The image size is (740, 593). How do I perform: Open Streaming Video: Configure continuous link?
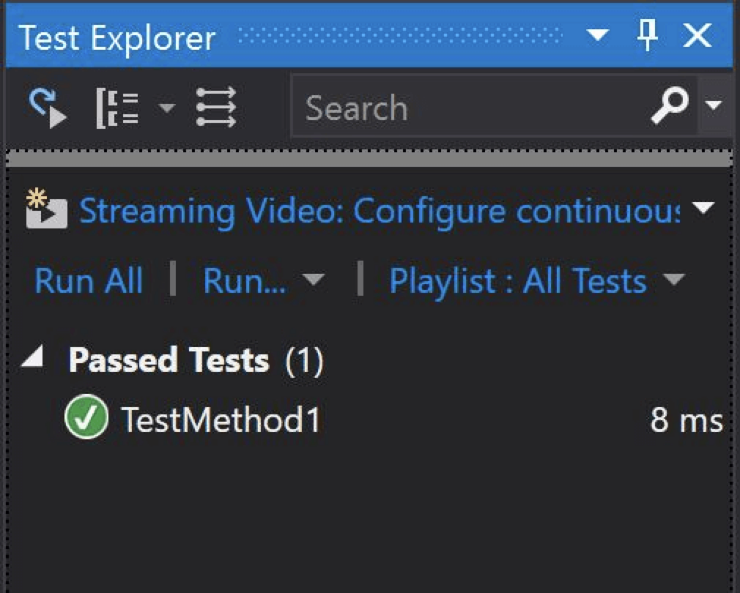(x=379, y=211)
